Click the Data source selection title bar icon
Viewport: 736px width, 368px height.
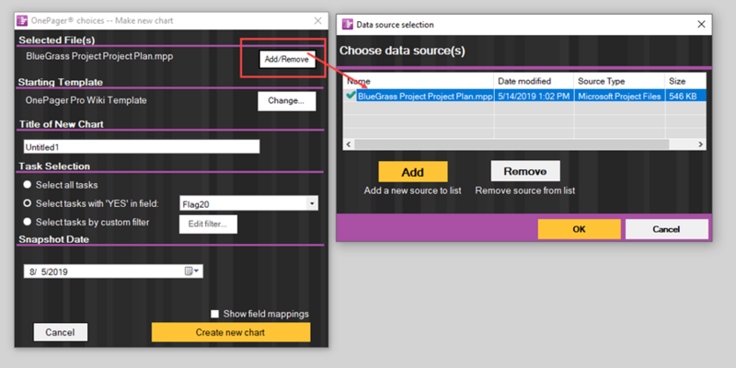(x=347, y=25)
